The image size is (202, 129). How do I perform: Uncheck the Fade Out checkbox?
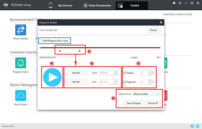[124, 82]
